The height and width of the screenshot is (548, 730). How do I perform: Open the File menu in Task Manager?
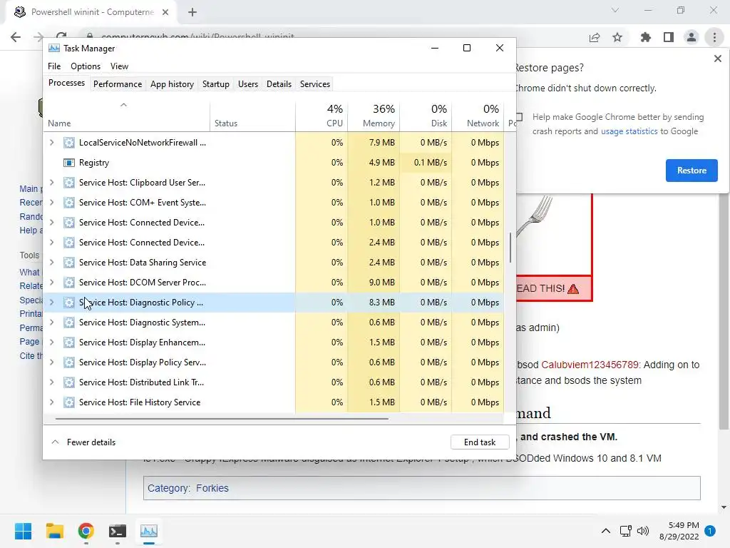click(54, 66)
